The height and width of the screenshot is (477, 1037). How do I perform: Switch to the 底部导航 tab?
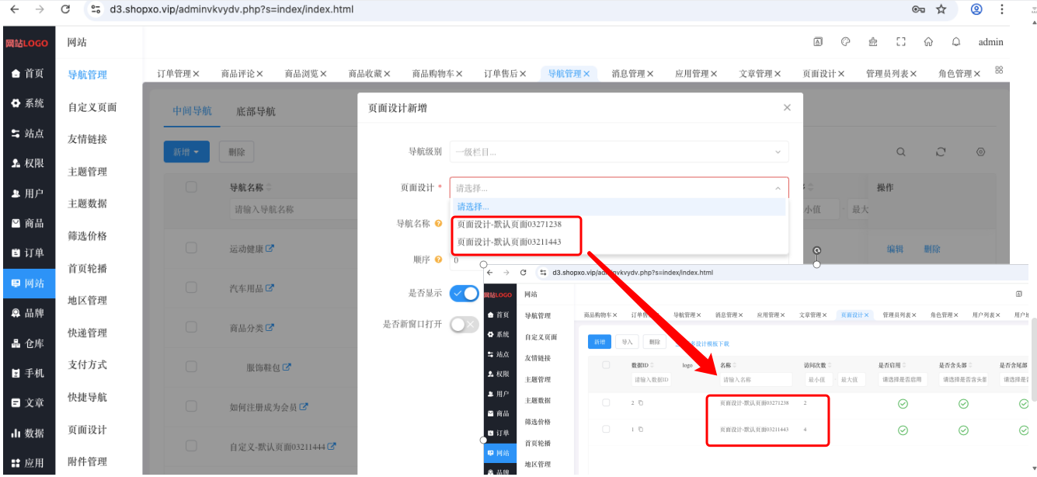(x=256, y=111)
